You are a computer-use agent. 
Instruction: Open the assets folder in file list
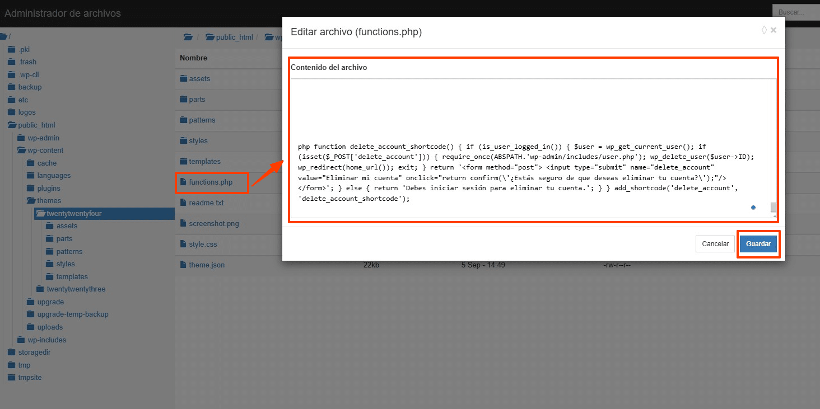tap(199, 78)
